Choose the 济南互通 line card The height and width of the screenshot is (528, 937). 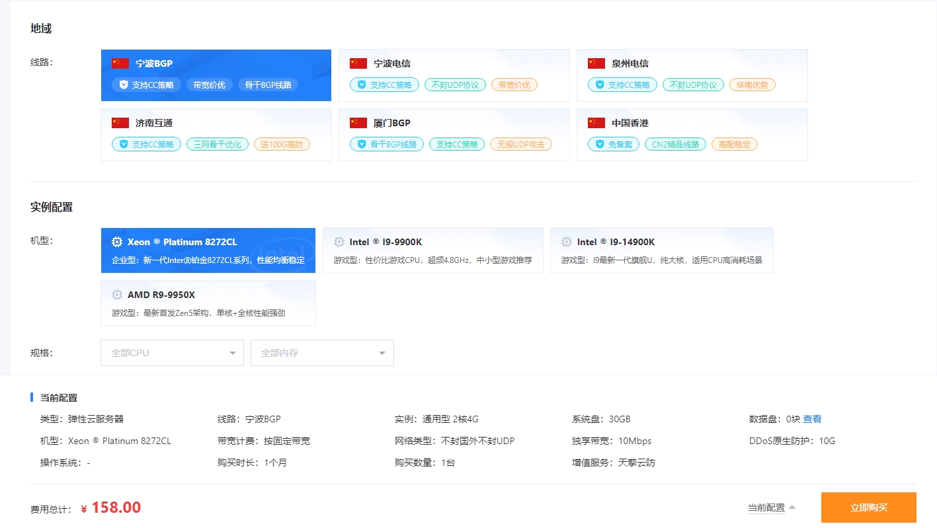tap(216, 134)
